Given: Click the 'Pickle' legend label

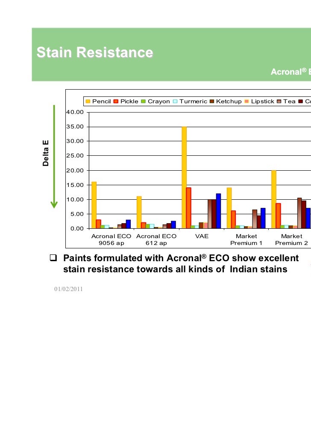Looking at the screenshot, I should point(129,101).
